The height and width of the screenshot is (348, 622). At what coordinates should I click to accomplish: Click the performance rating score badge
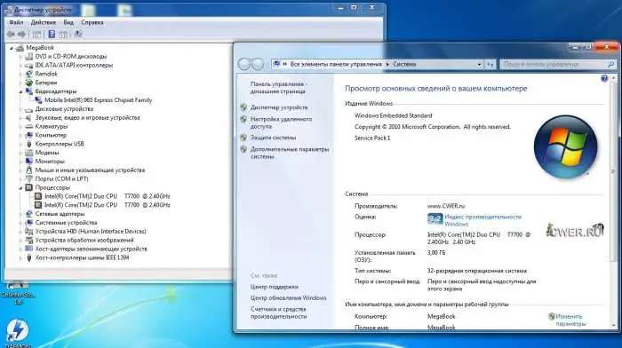[x=435, y=218]
